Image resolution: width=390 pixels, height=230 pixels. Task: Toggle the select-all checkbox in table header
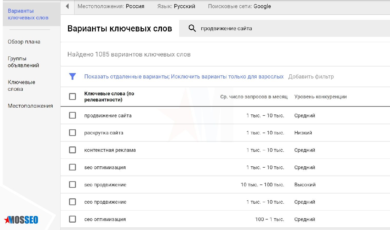[72, 97]
